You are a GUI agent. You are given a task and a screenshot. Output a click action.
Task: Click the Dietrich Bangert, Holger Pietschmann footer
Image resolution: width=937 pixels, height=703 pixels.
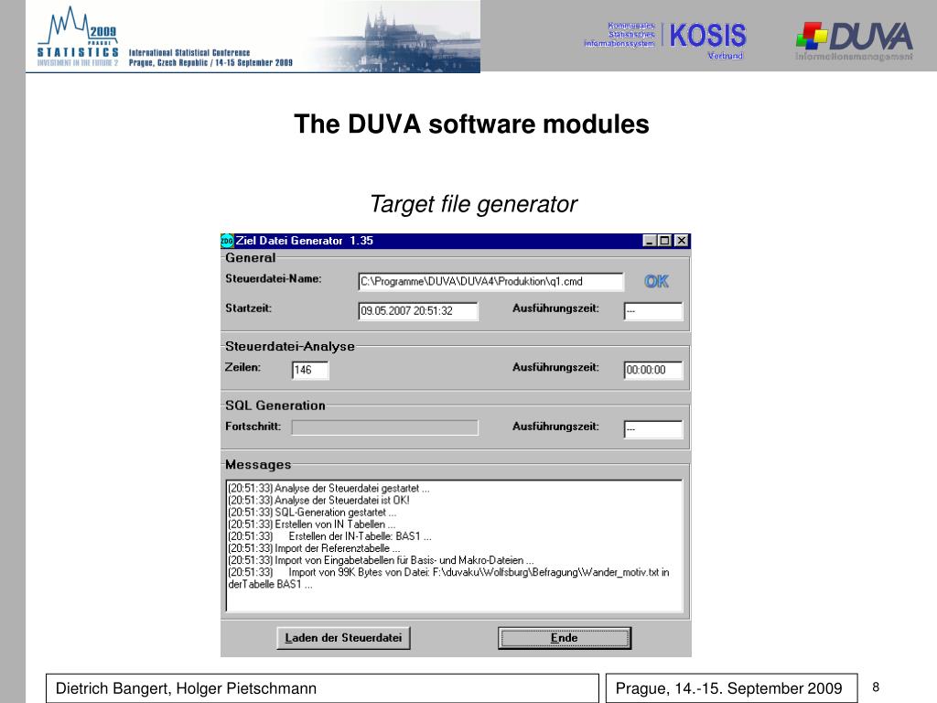pyautogui.click(x=322, y=688)
